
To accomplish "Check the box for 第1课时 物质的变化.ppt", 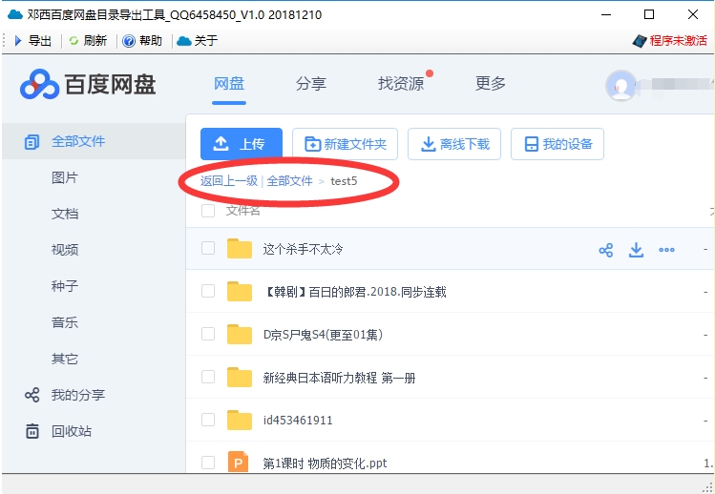I will pos(208,463).
